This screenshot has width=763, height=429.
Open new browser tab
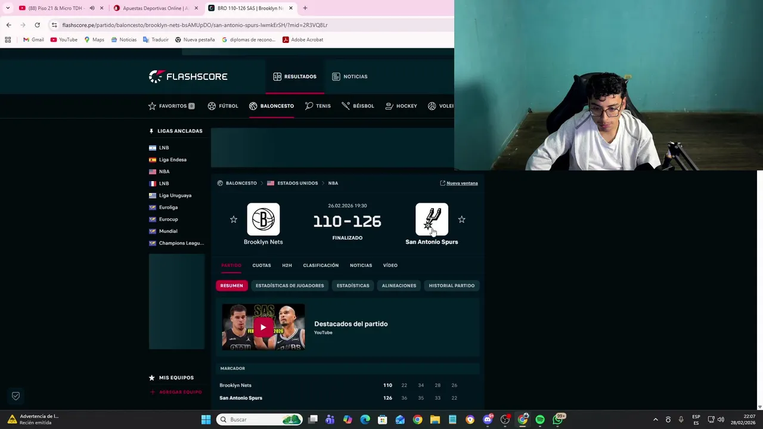(305, 8)
